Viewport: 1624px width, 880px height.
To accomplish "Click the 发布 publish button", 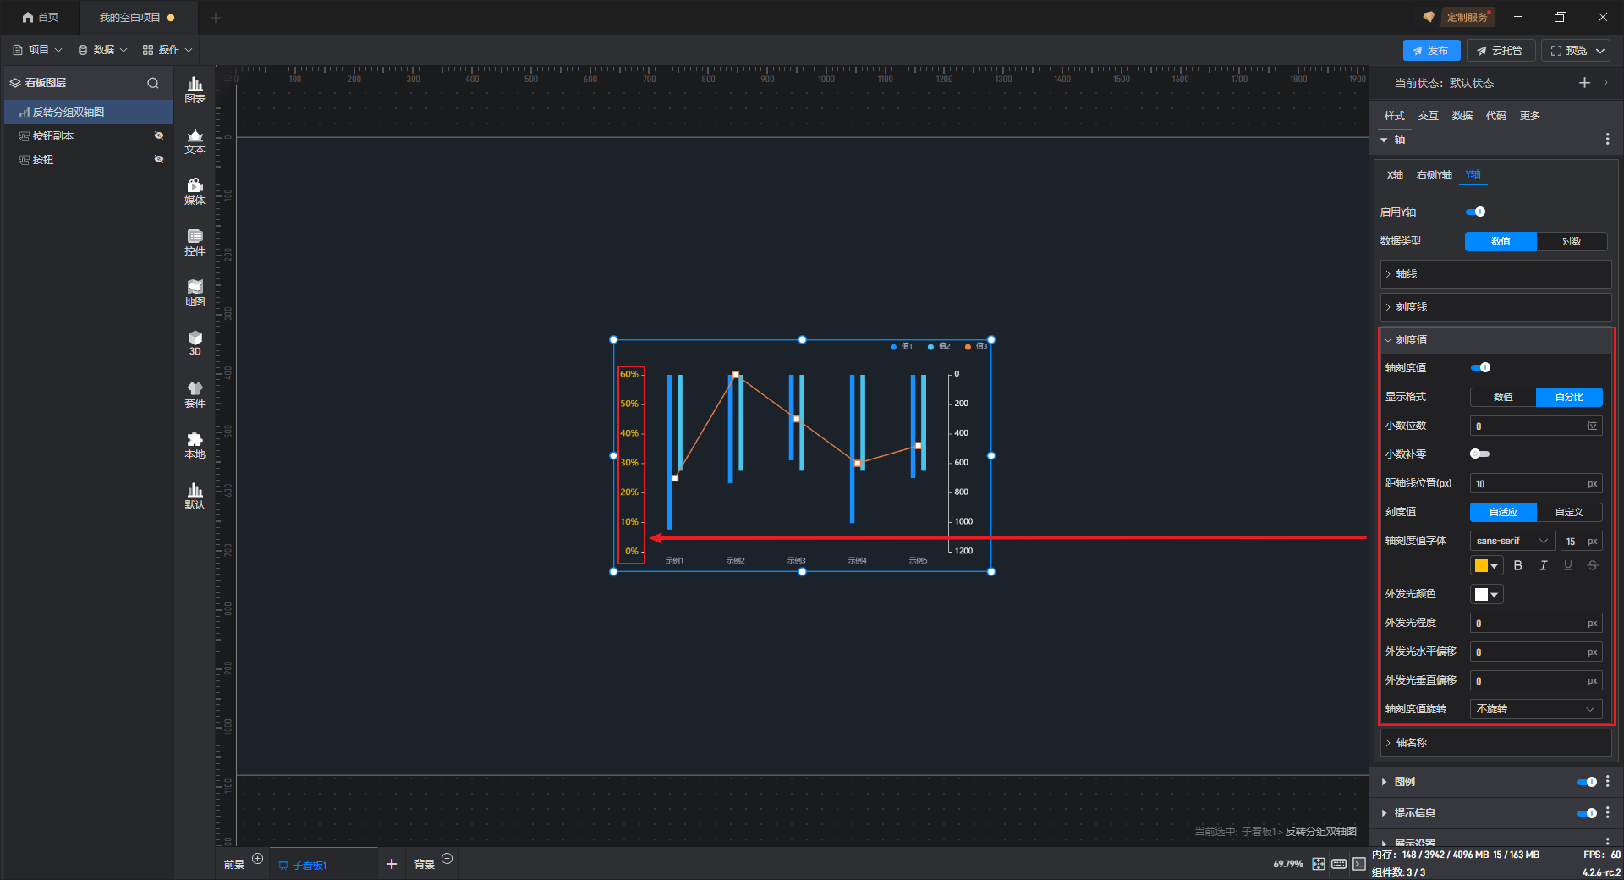I will coord(1430,51).
